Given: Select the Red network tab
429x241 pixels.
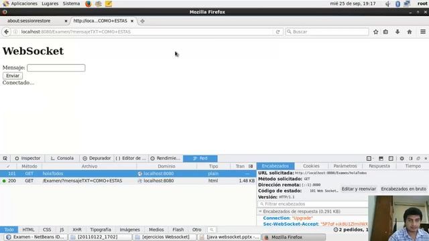Looking at the screenshot, I should pos(200,158).
